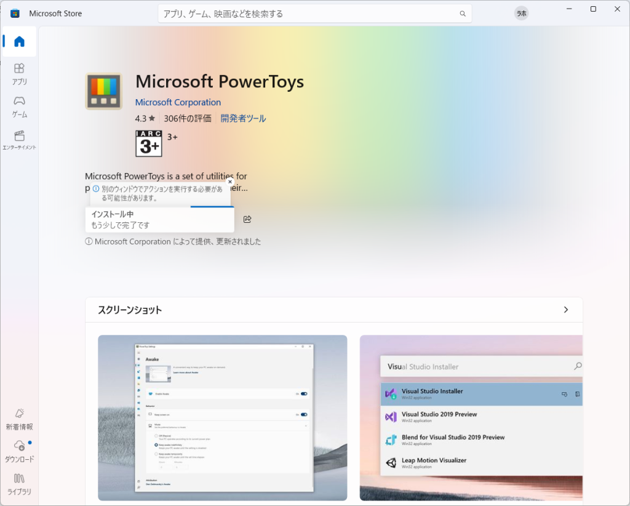Close the action-required notification tooltip
630x506 pixels.
coord(230,182)
